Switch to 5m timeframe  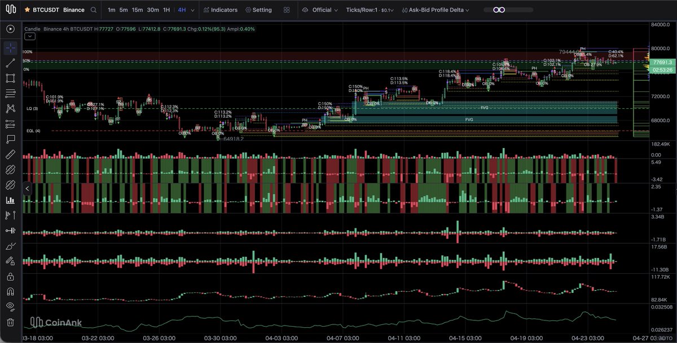tap(124, 10)
